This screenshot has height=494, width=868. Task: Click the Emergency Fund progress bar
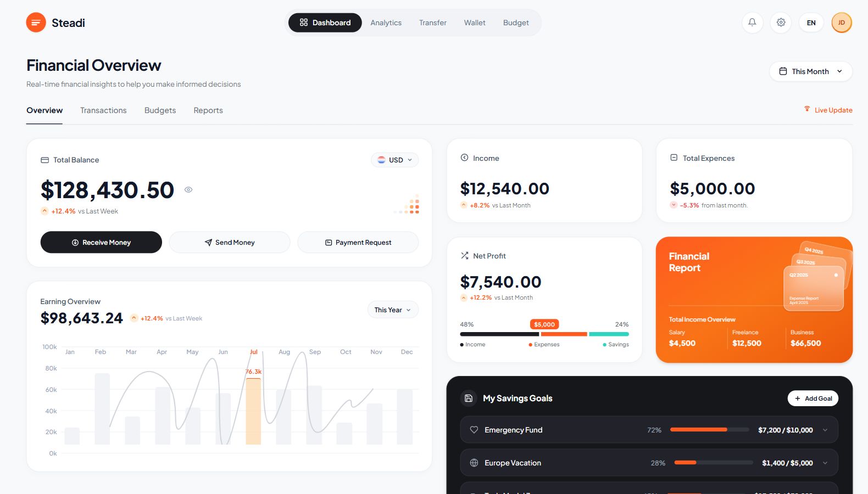(x=709, y=430)
